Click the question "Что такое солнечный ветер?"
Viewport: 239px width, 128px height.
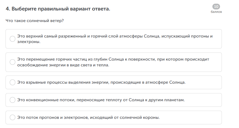(x=35, y=20)
